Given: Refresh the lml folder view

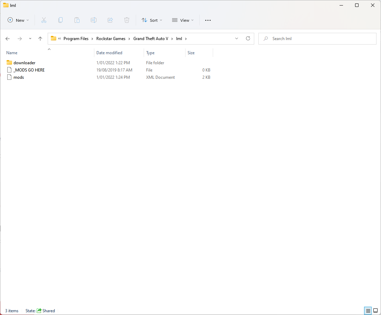Looking at the screenshot, I should point(248,39).
